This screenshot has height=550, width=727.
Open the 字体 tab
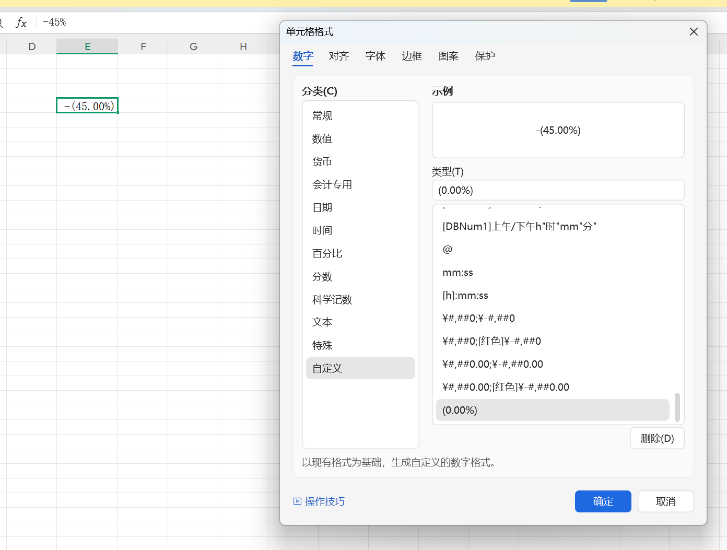[x=376, y=56]
